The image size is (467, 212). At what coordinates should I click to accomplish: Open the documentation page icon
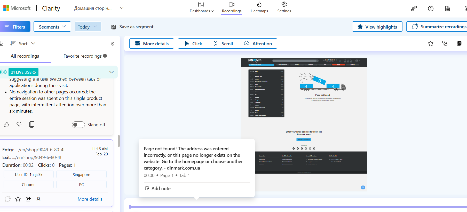[x=447, y=8]
